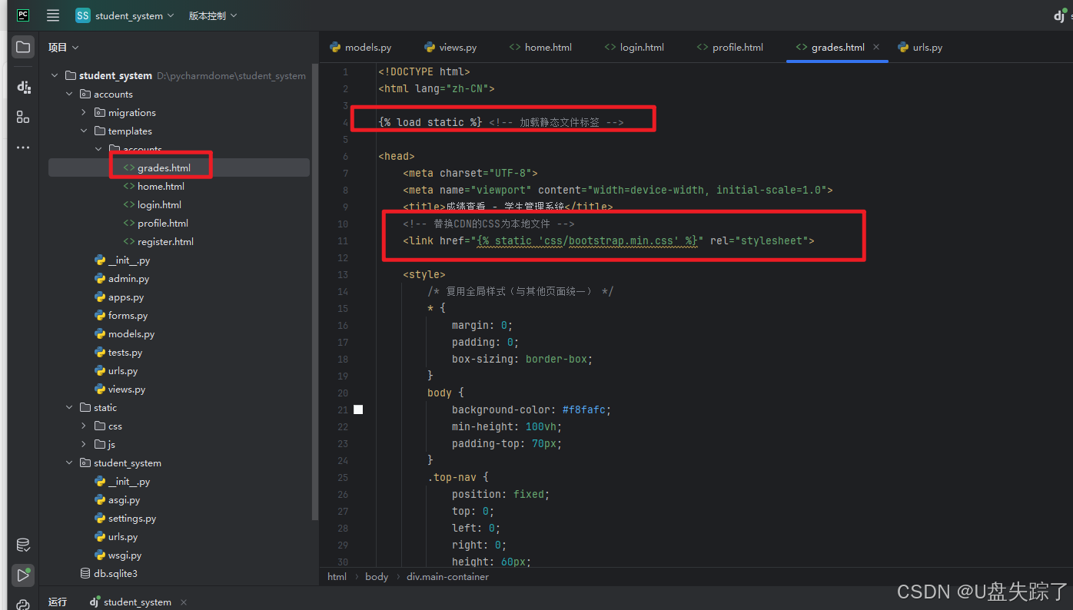The height and width of the screenshot is (610, 1073).
Task: Click the html breadcrumb
Action: 337,576
